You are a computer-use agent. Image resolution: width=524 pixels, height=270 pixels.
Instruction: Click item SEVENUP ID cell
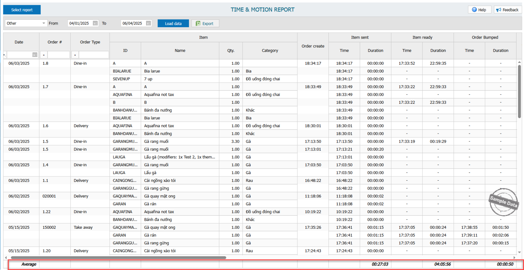125,79
